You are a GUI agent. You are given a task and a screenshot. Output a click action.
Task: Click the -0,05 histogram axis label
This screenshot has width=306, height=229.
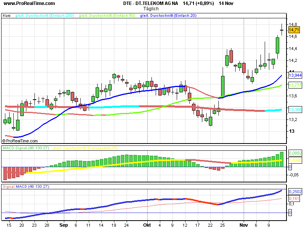coord(294,175)
